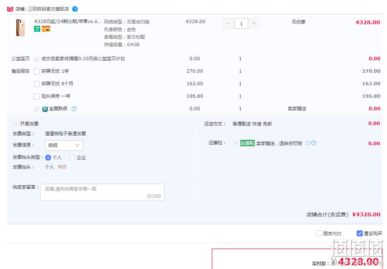Check 碎屏无忧 1年 service option
Image resolution: width=387 pixels, height=269 pixels.
pos(37,72)
